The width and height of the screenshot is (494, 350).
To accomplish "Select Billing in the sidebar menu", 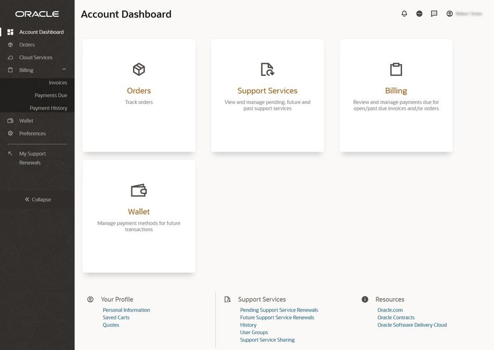I will point(26,70).
